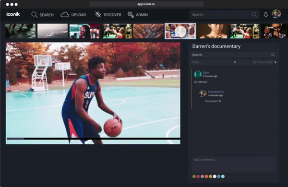Viewport: 288px width, 187px height.
Task: Click the notification bell icon
Action: [x=265, y=14]
